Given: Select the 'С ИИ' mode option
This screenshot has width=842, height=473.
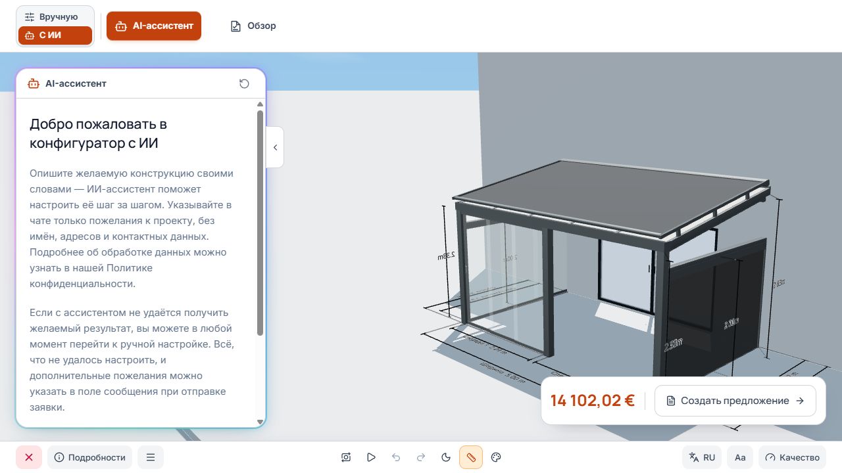Looking at the screenshot, I should tap(55, 35).
